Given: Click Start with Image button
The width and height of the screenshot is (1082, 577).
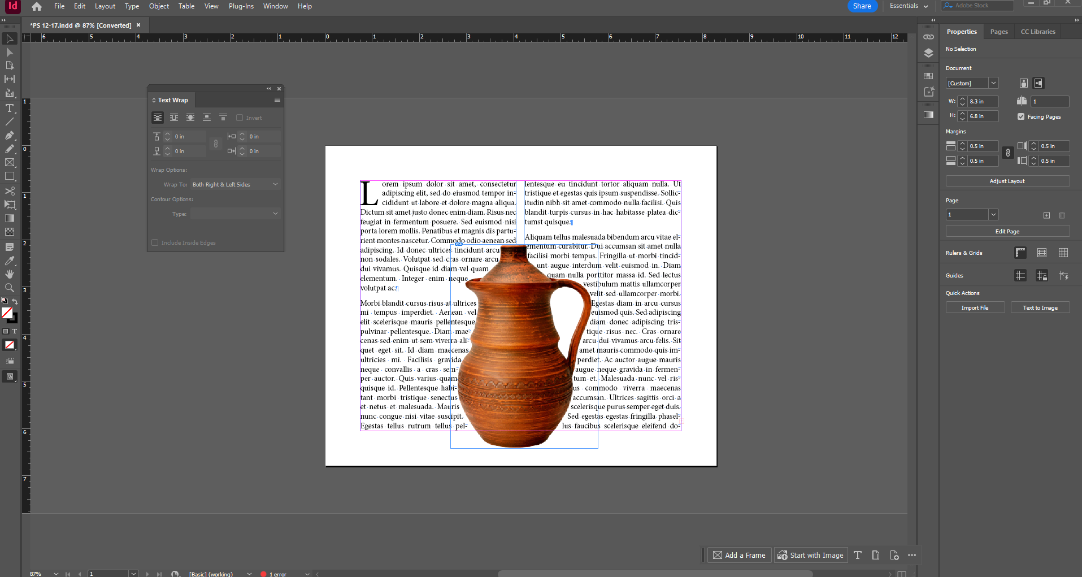Looking at the screenshot, I should click(811, 555).
